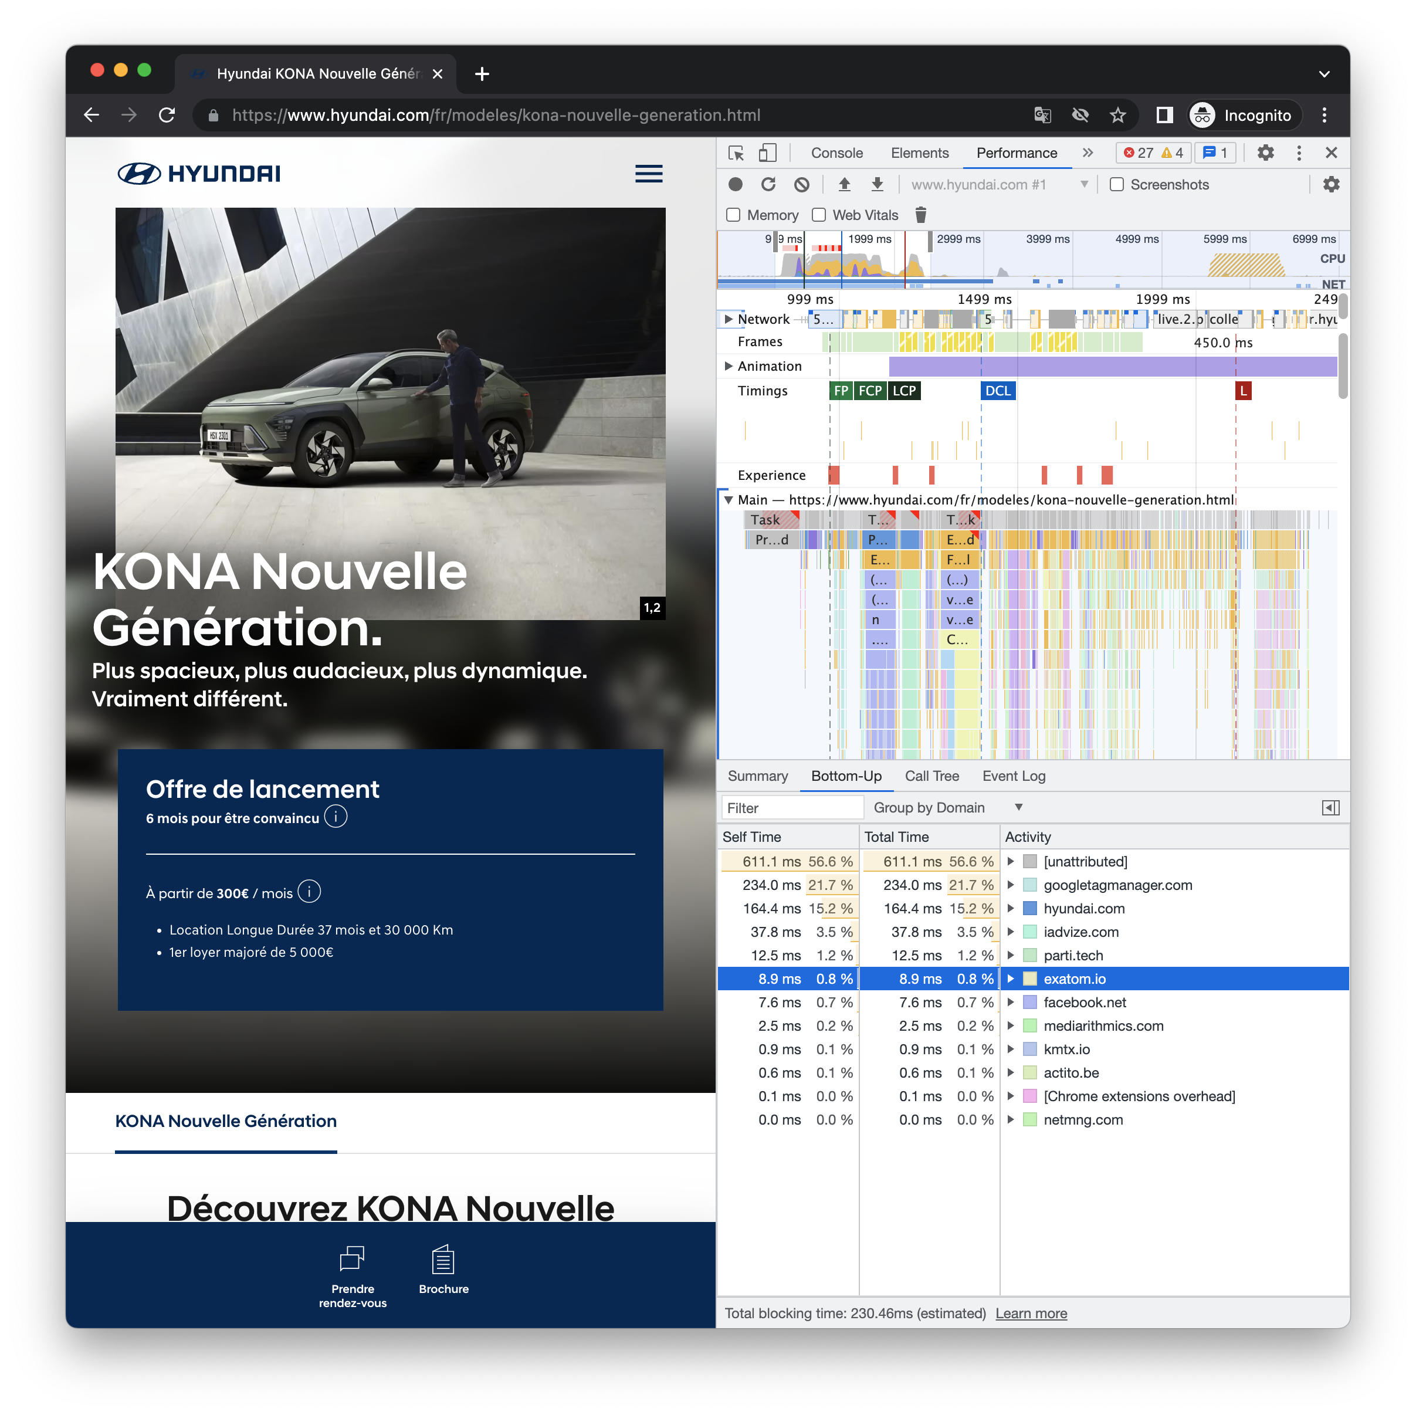Expand the Network track

pyautogui.click(x=729, y=319)
